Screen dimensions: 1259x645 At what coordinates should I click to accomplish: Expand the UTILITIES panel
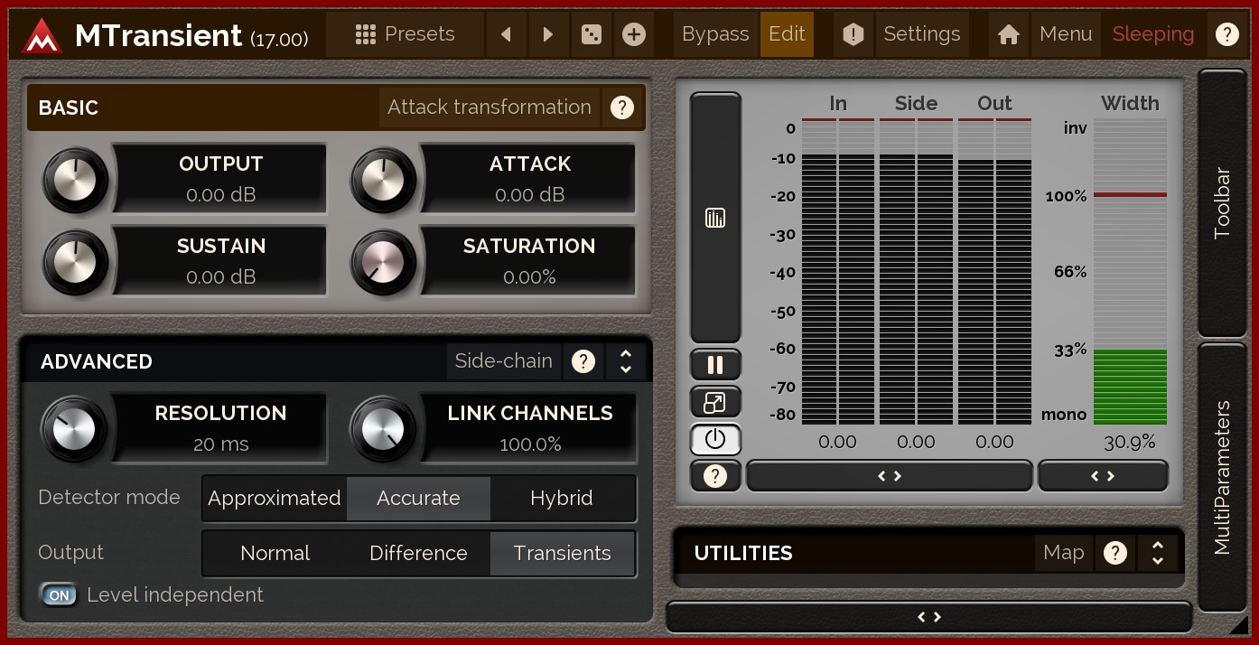(1158, 553)
